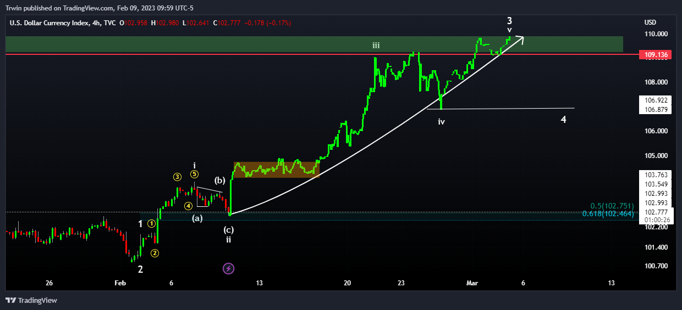Click the 105.000 price axis label

[x=655, y=156]
